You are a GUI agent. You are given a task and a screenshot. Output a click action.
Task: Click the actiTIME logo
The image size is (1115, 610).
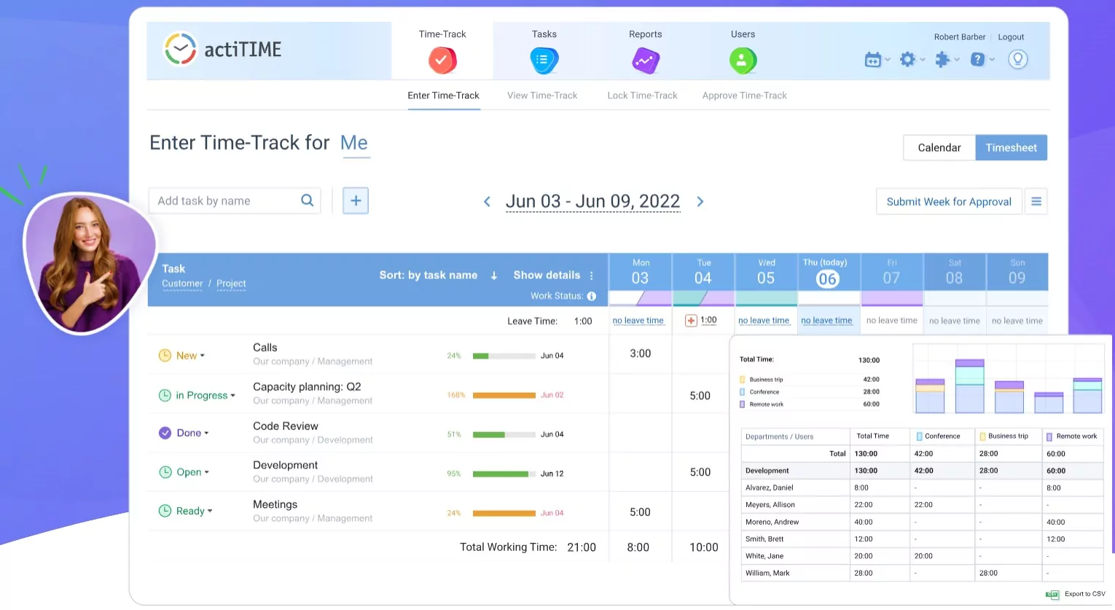(223, 50)
